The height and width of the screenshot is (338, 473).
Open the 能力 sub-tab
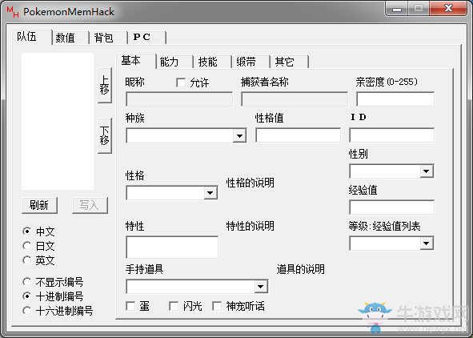pos(174,62)
